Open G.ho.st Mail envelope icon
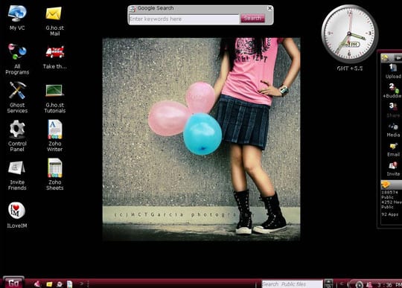This screenshot has width=402, height=288. pos(54,21)
